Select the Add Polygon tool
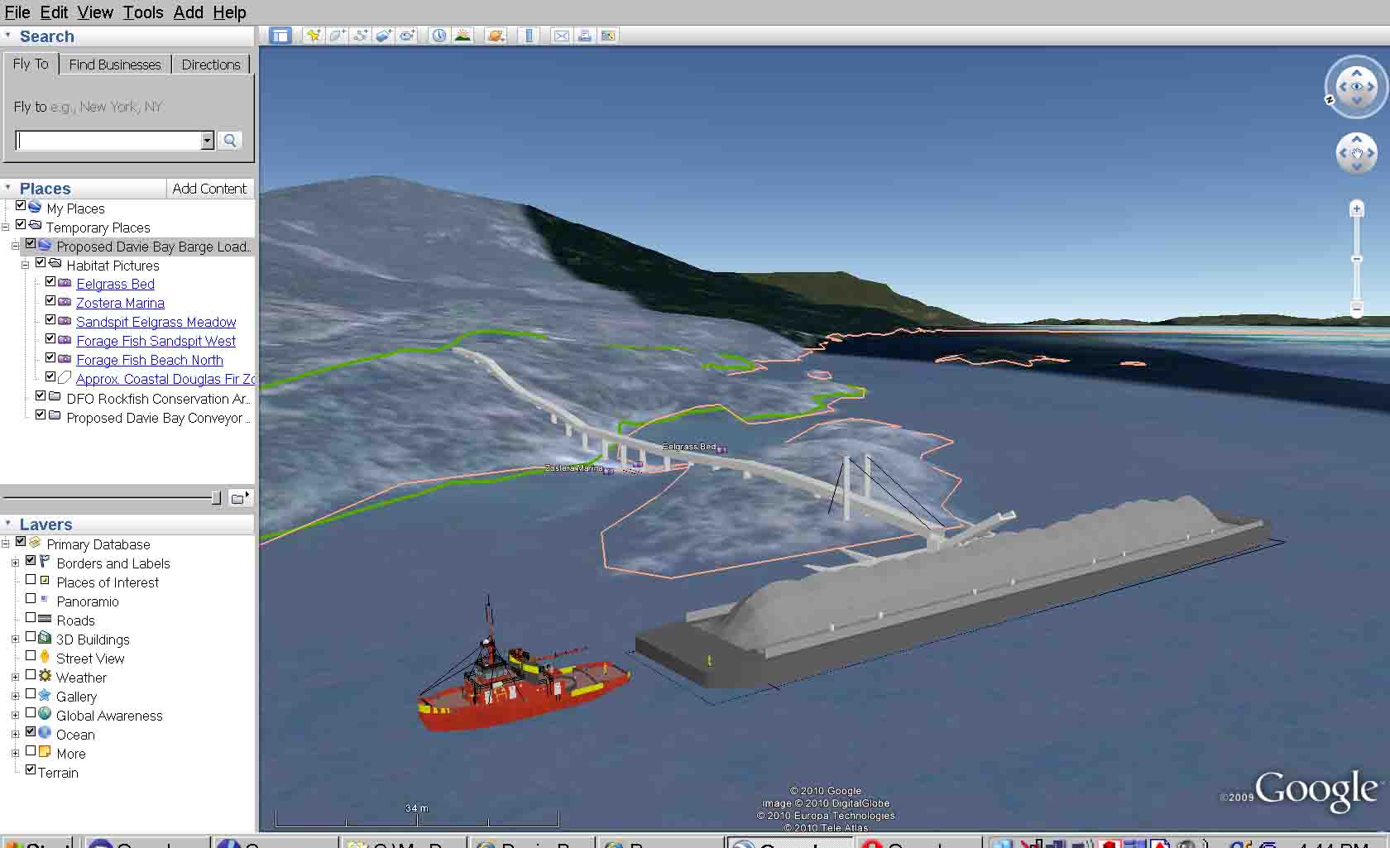This screenshot has height=848, width=1390. pyautogui.click(x=337, y=36)
